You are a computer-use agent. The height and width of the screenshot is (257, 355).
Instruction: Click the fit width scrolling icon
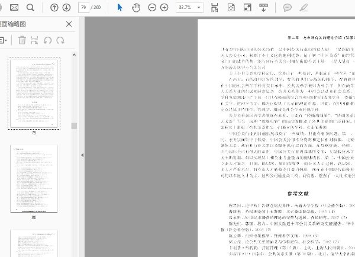tap(214, 8)
